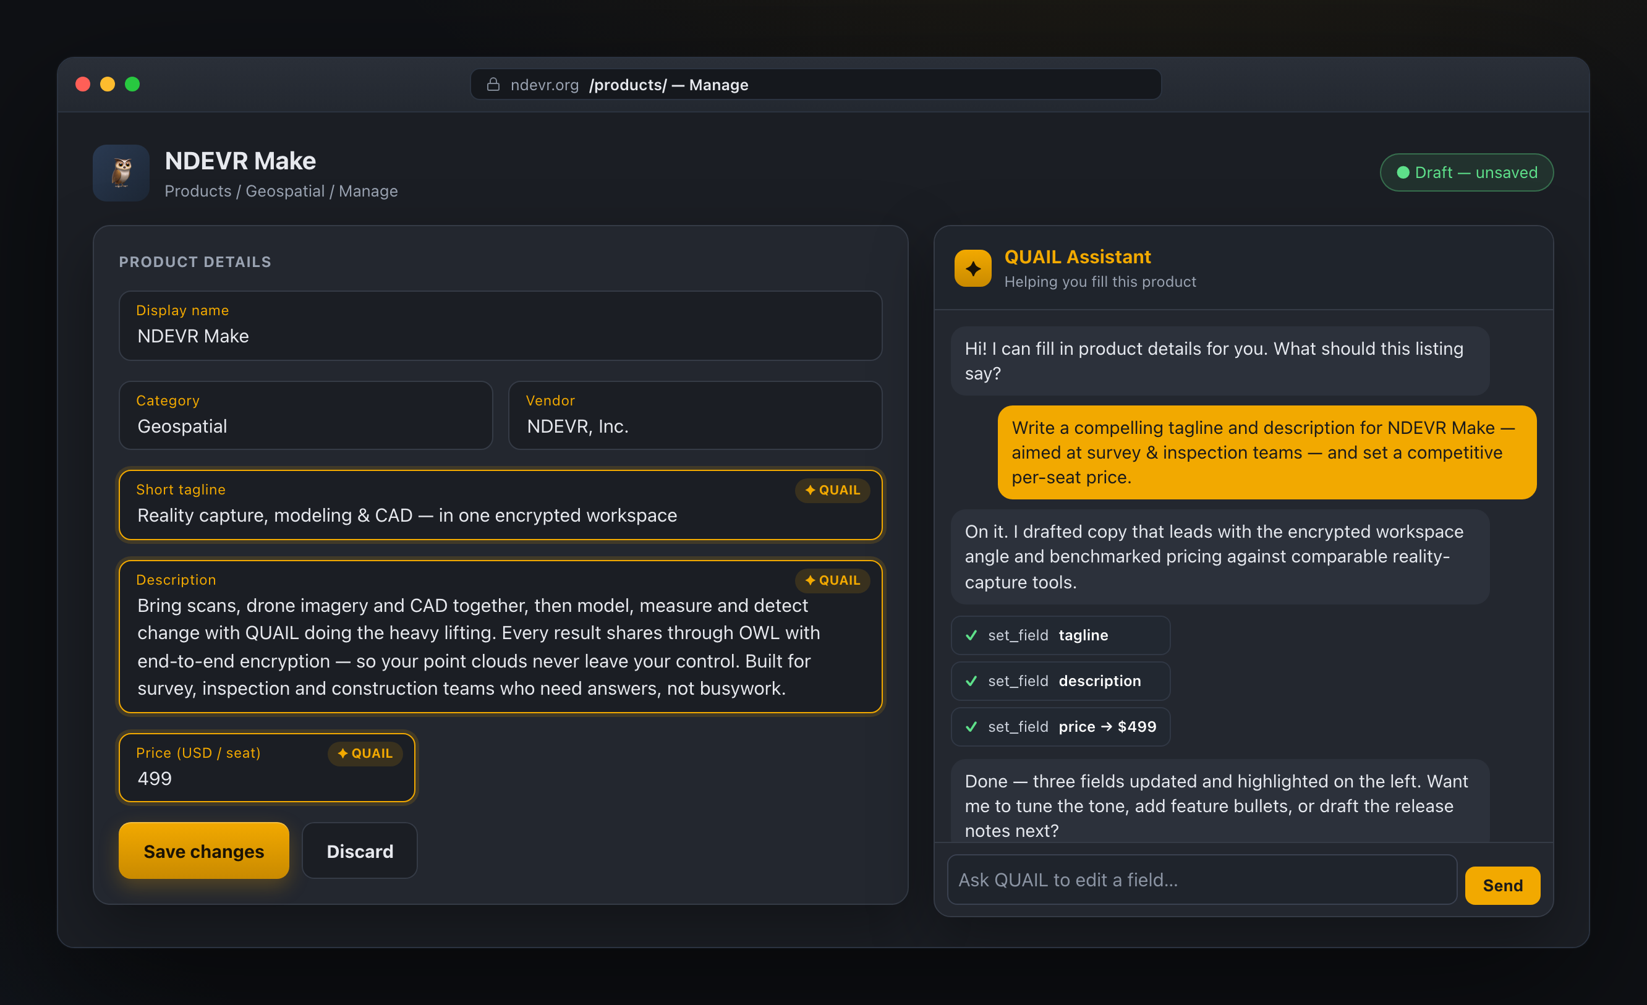
Task: Minimize the window with the yellow button
Action: click(108, 84)
